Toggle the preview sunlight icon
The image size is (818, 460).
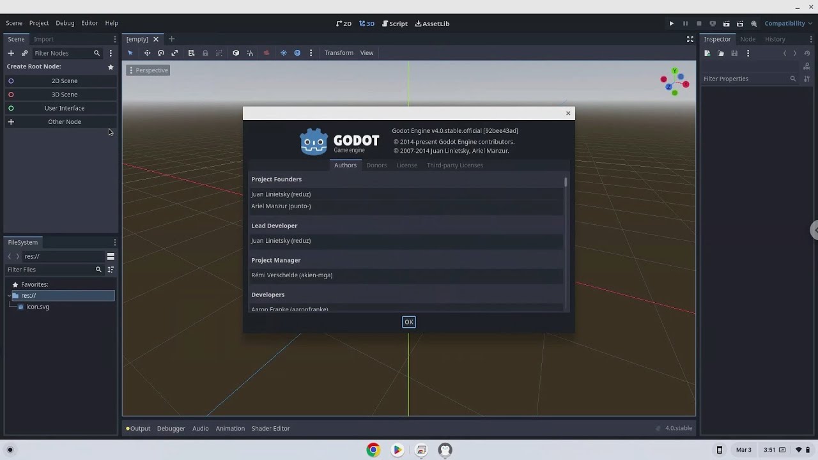(284, 53)
